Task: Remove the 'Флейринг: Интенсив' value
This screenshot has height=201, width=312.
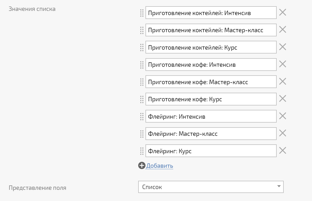Action: tap(282, 116)
